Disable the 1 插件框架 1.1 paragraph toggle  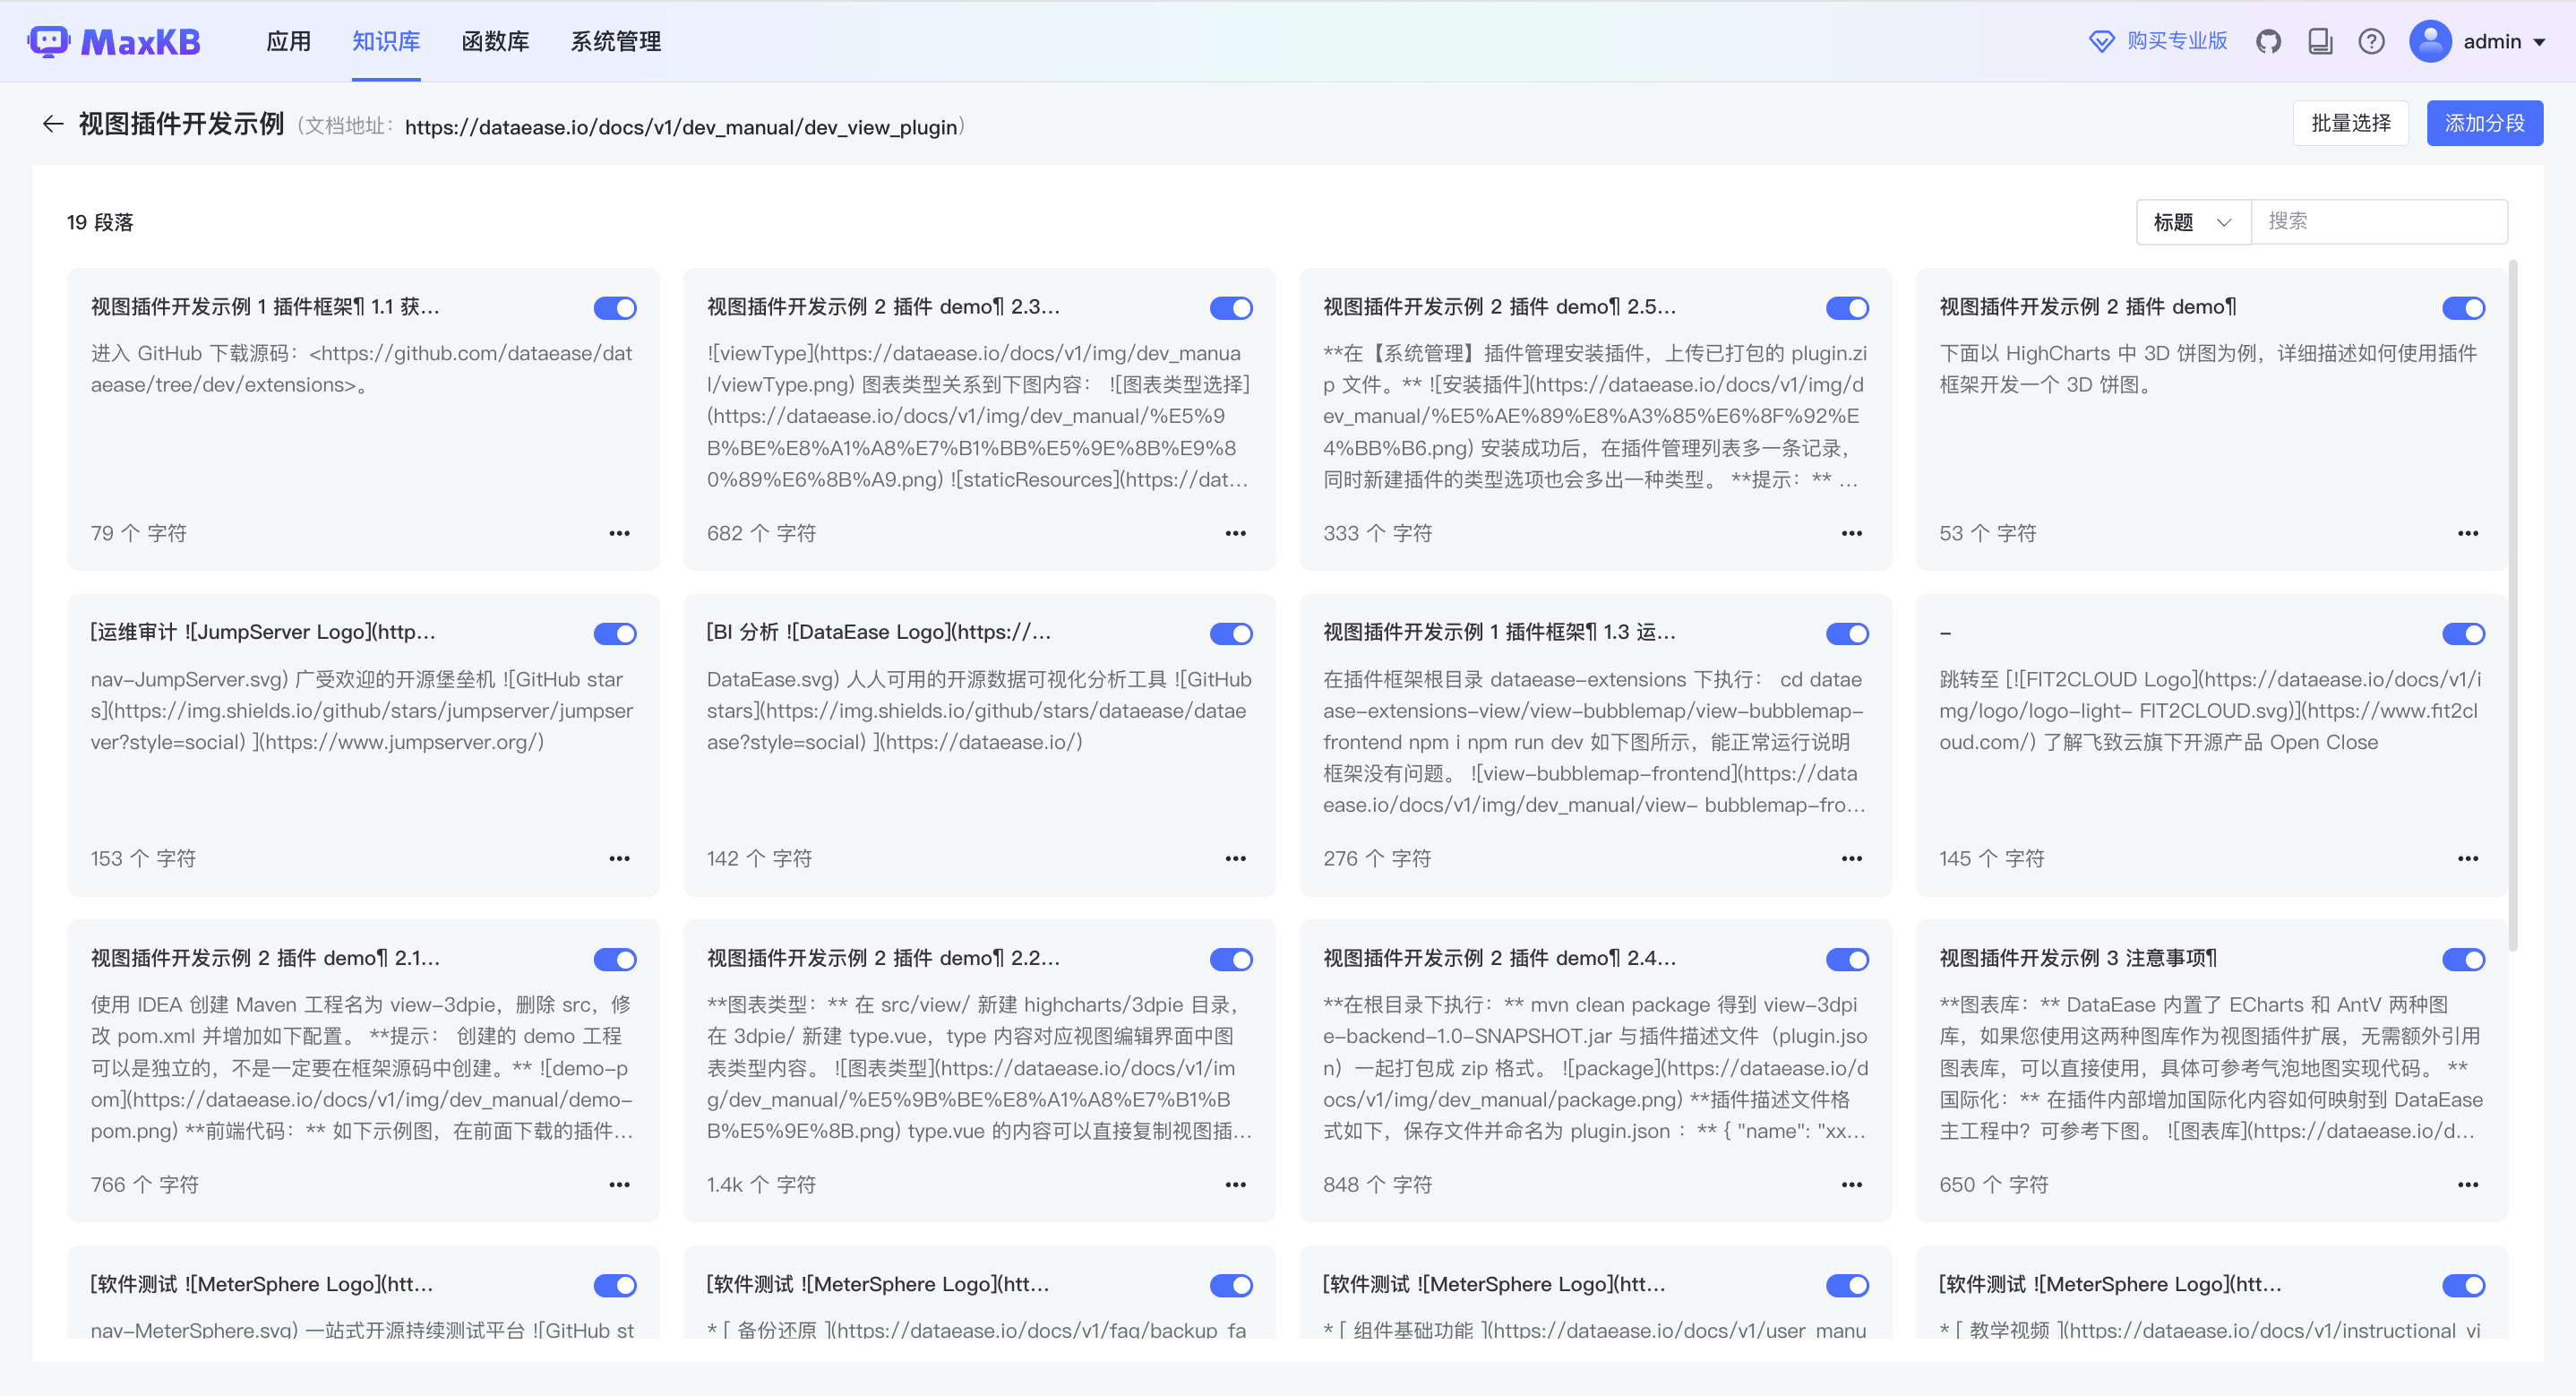[615, 308]
